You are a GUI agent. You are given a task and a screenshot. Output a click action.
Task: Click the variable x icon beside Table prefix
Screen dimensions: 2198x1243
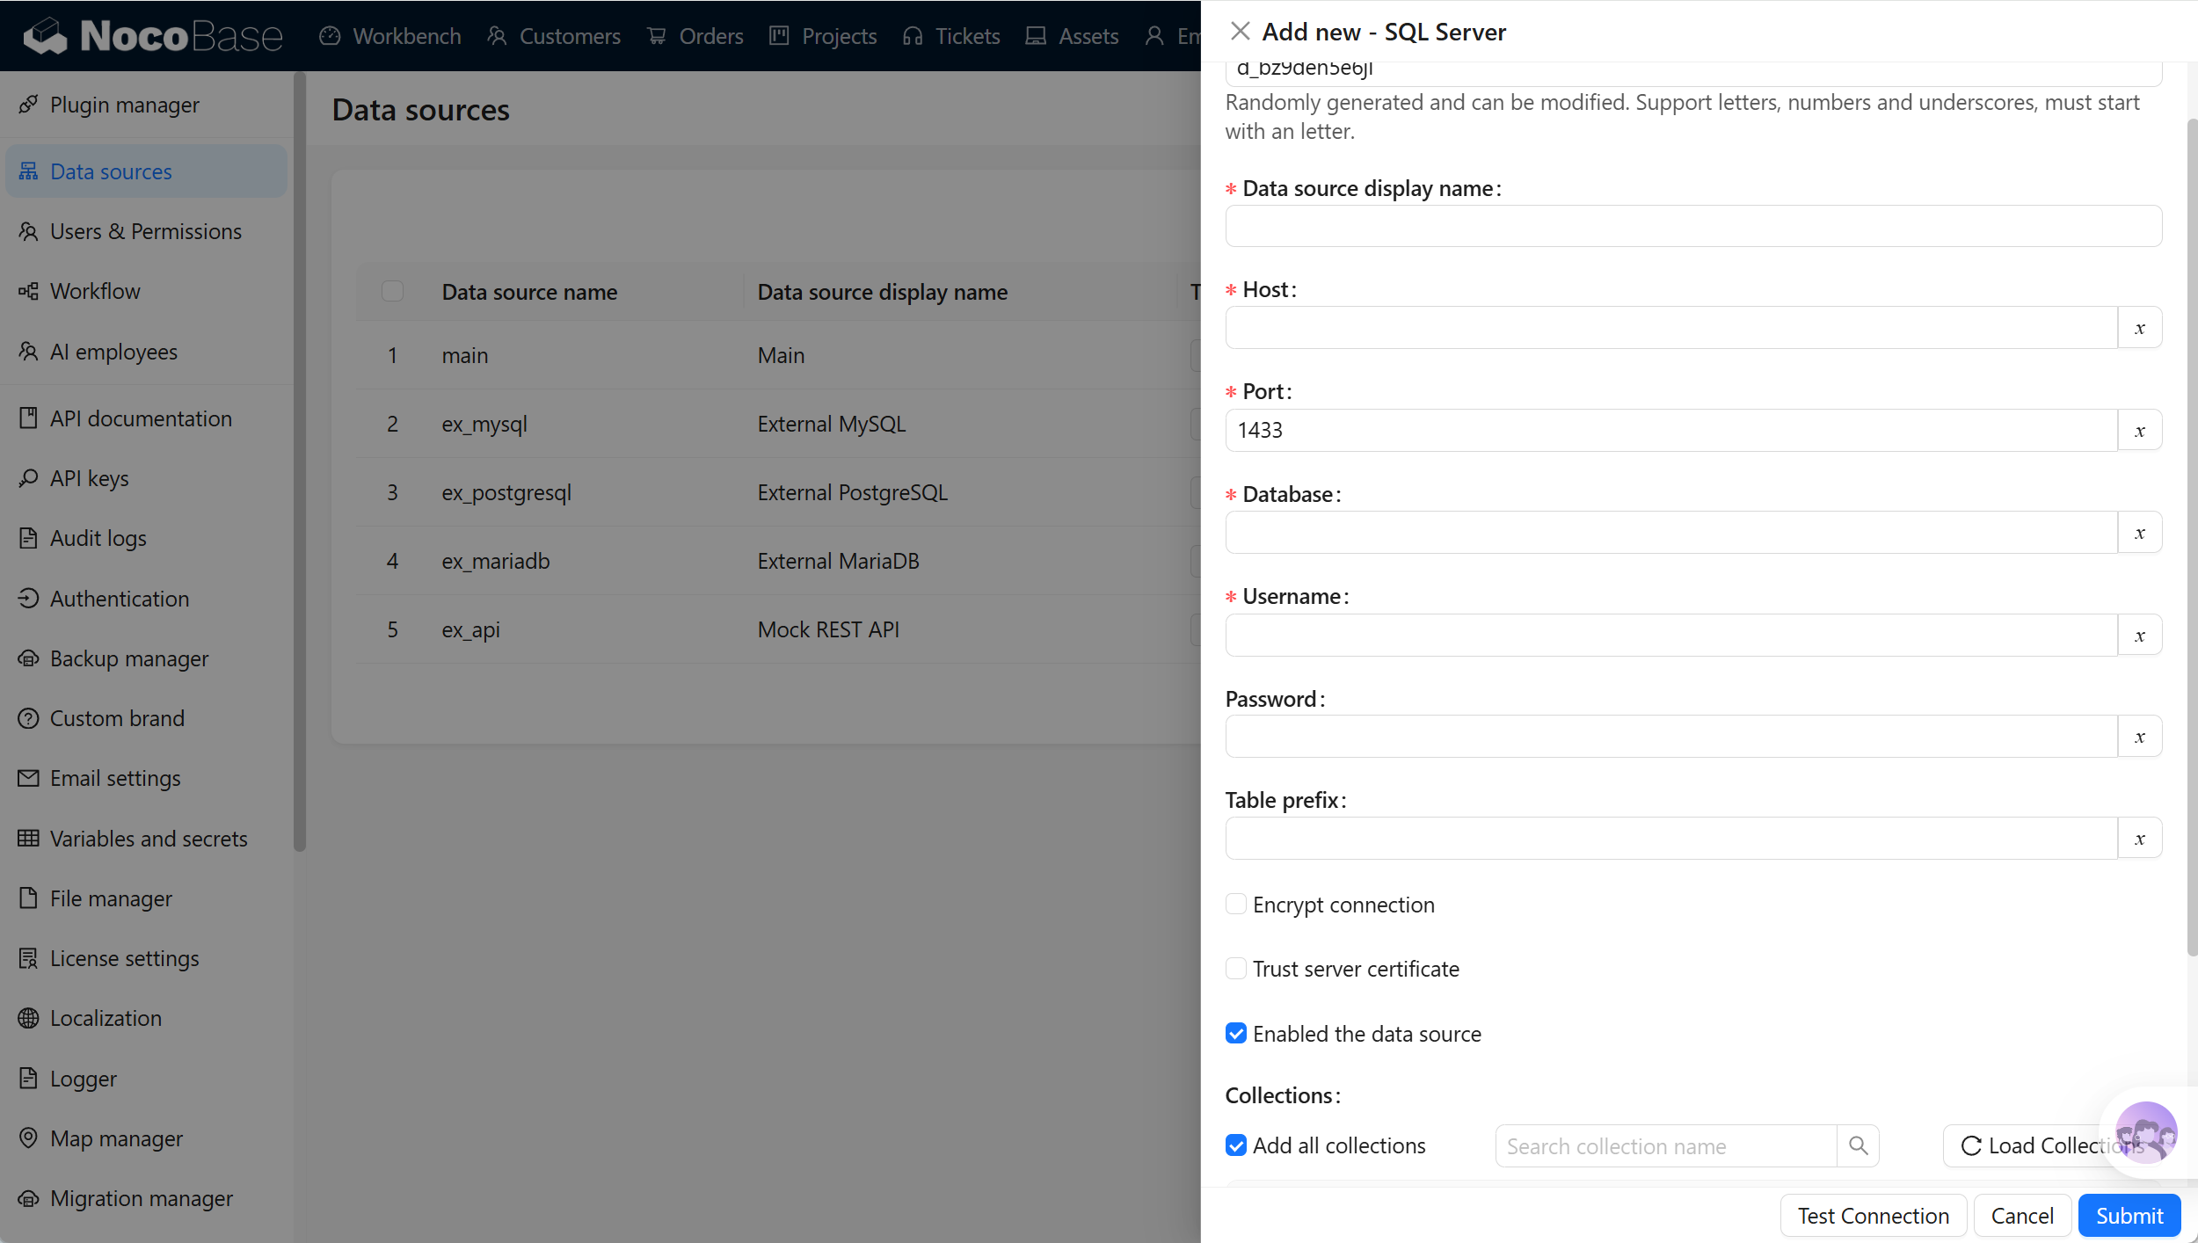pyautogui.click(x=2140, y=839)
